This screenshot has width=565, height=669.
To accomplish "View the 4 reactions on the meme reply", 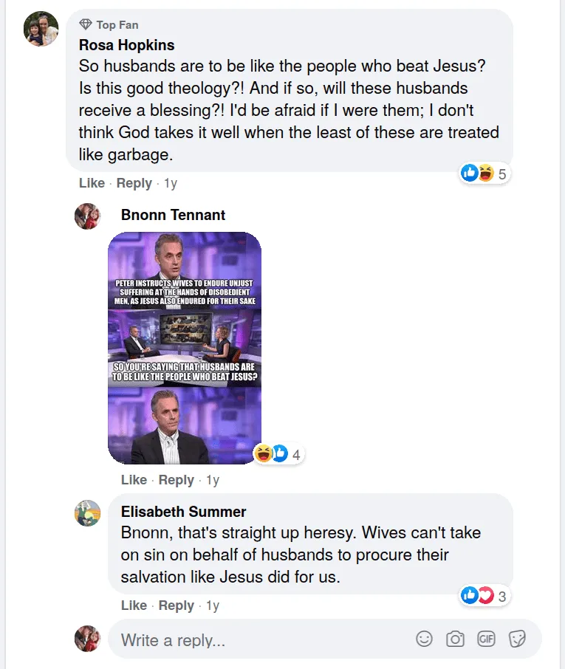I will [295, 454].
